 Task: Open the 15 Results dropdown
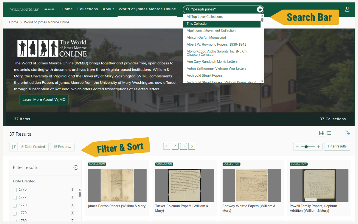pyautogui.click(x=62, y=147)
